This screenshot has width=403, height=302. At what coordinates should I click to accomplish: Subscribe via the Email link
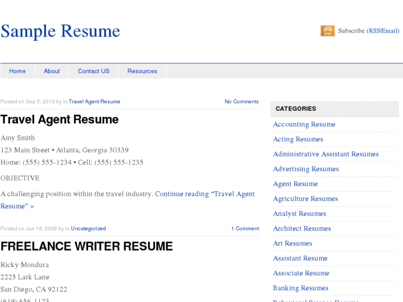click(x=390, y=31)
